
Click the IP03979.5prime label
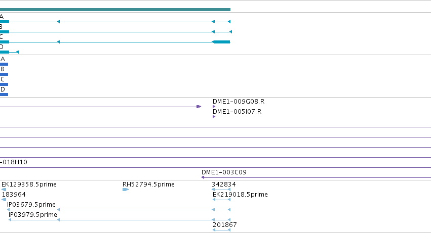33,215
